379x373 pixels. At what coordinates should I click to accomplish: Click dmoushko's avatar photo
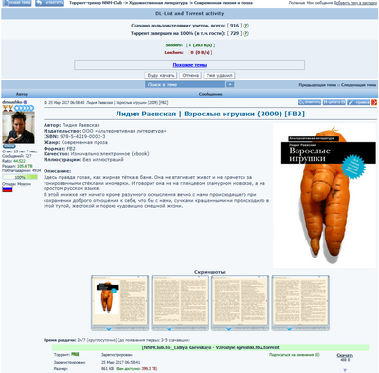pos(18,128)
